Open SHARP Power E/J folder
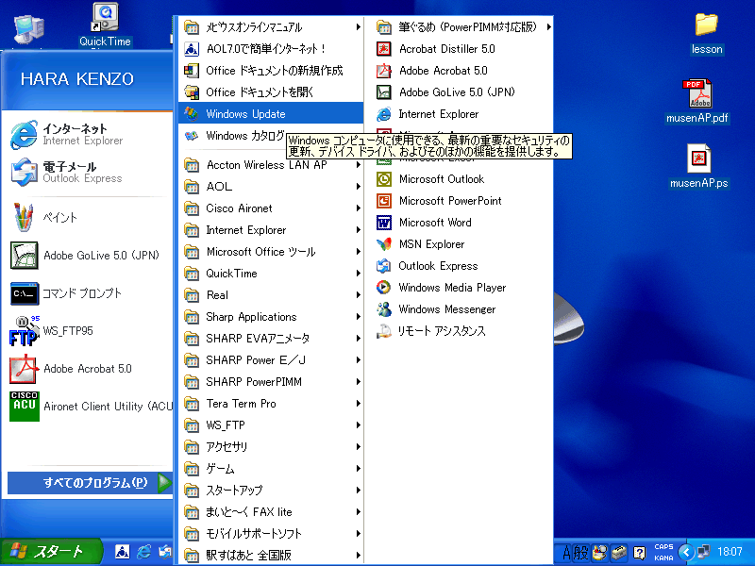The image size is (755, 566). 271,360
